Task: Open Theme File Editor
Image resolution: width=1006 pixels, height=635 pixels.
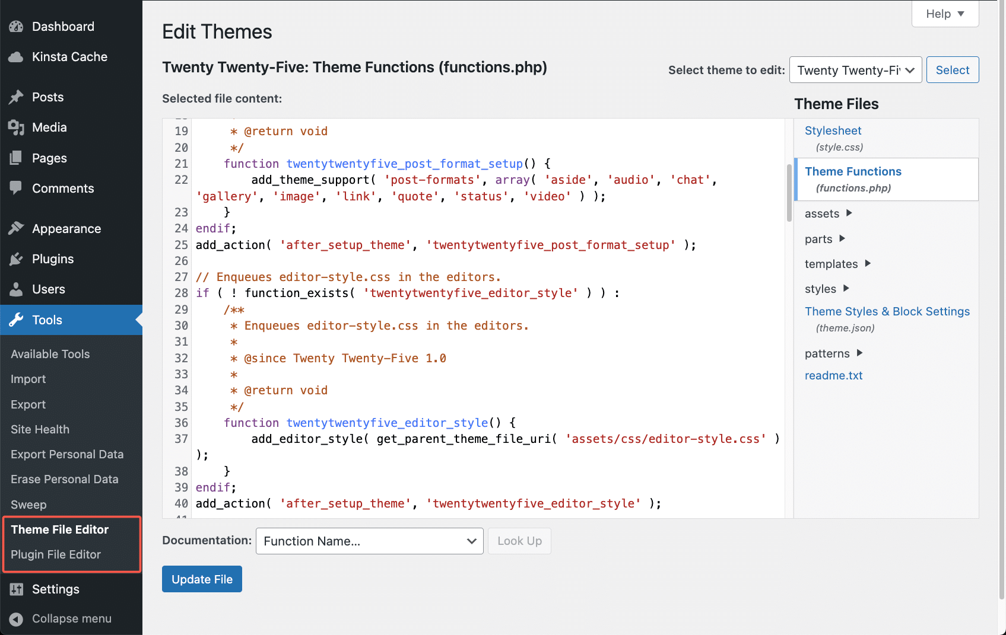Action: click(x=60, y=529)
